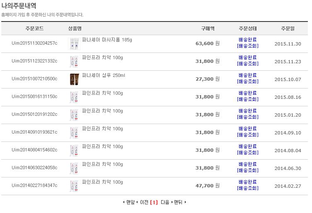Click the Panasea shampoo 250ml product thumbnail
Screen dimensions: 312x213
pos(74,79)
